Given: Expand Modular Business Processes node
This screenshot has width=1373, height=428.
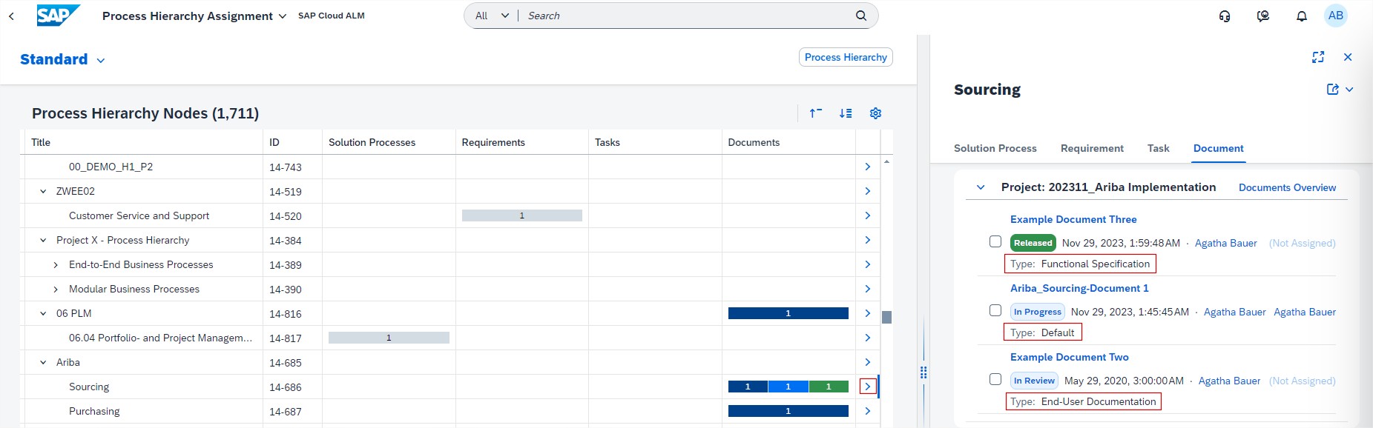Looking at the screenshot, I should pos(56,289).
